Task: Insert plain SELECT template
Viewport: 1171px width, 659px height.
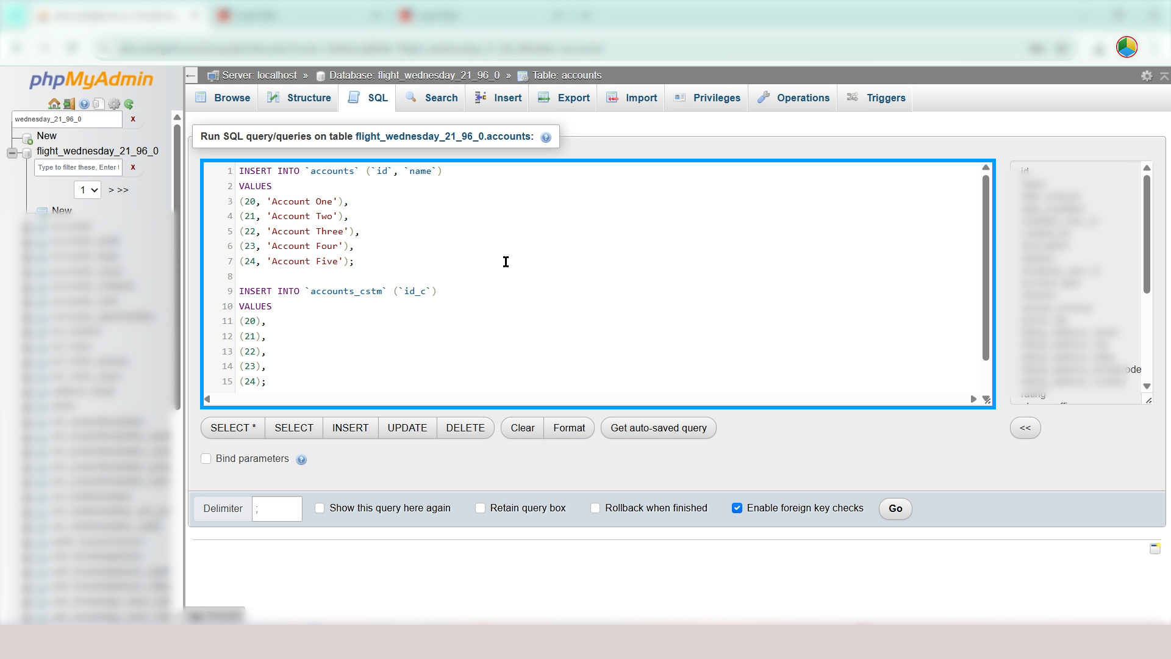Action: [294, 428]
